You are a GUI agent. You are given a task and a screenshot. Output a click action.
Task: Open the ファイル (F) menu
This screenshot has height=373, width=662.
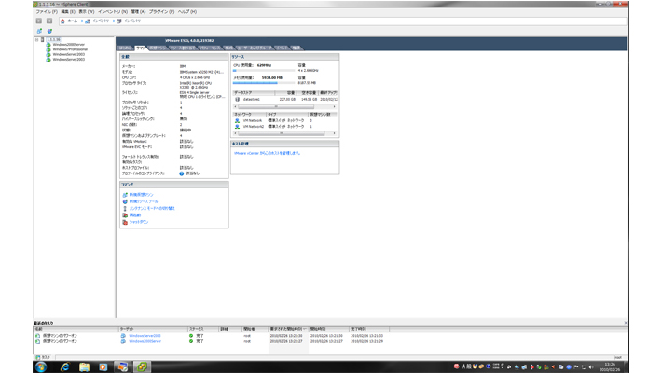coord(47,12)
